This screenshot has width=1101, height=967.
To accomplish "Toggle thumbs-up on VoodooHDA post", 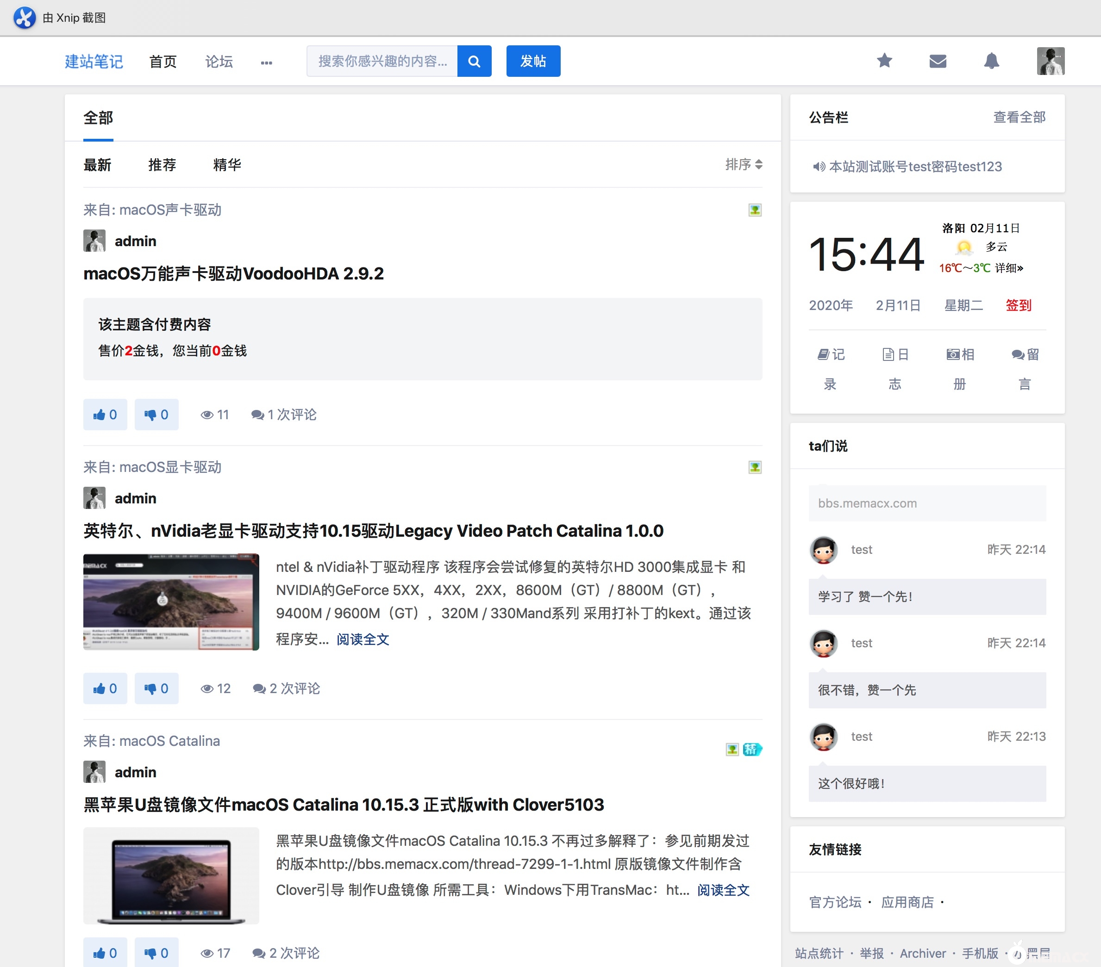I will click(105, 415).
